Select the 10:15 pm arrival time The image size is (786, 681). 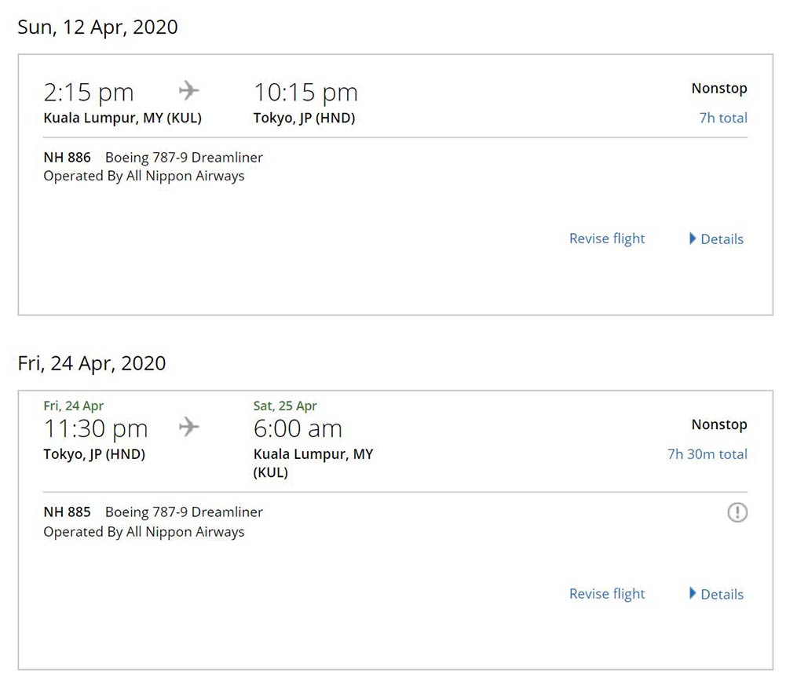pos(305,93)
